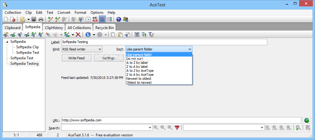Toggle the list view with checkboxes icon

point(109,19)
